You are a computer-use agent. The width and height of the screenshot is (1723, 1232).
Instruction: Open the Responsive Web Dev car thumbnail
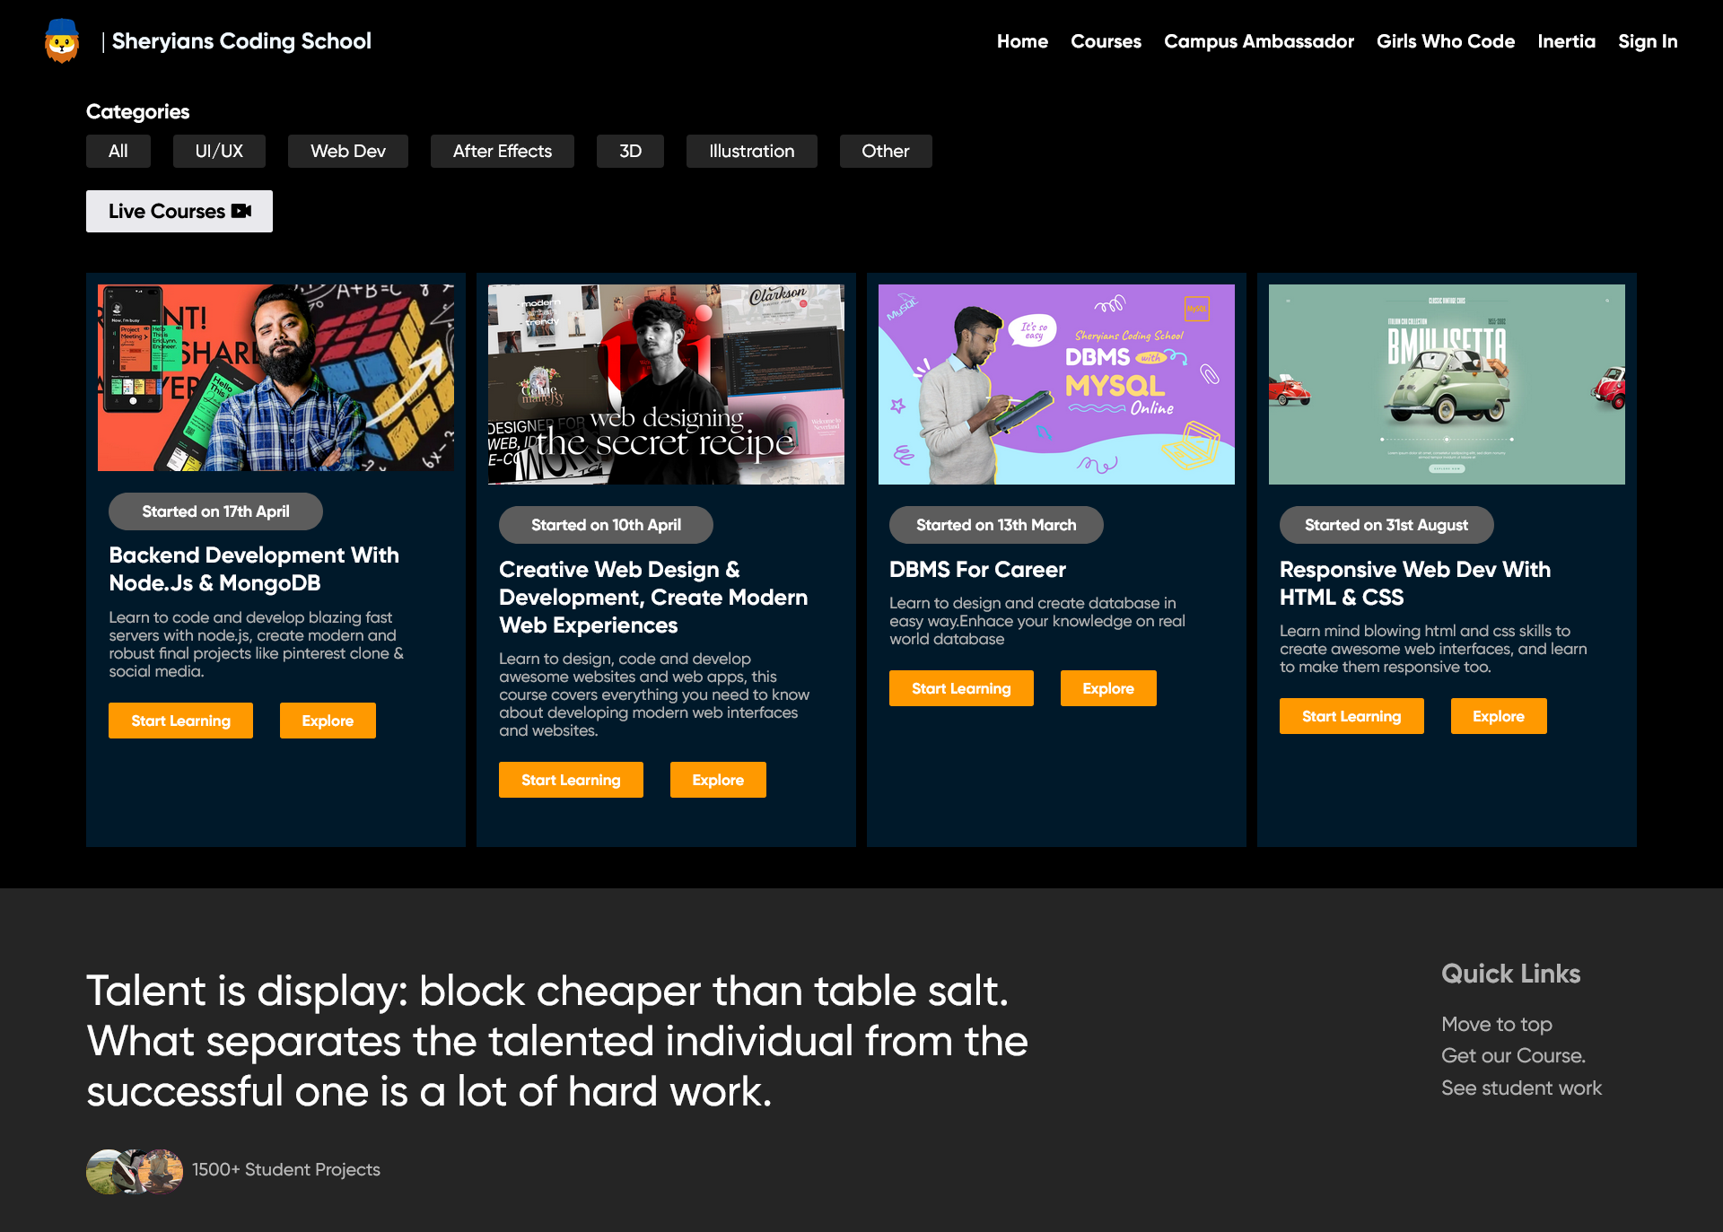[x=1446, y=384]
